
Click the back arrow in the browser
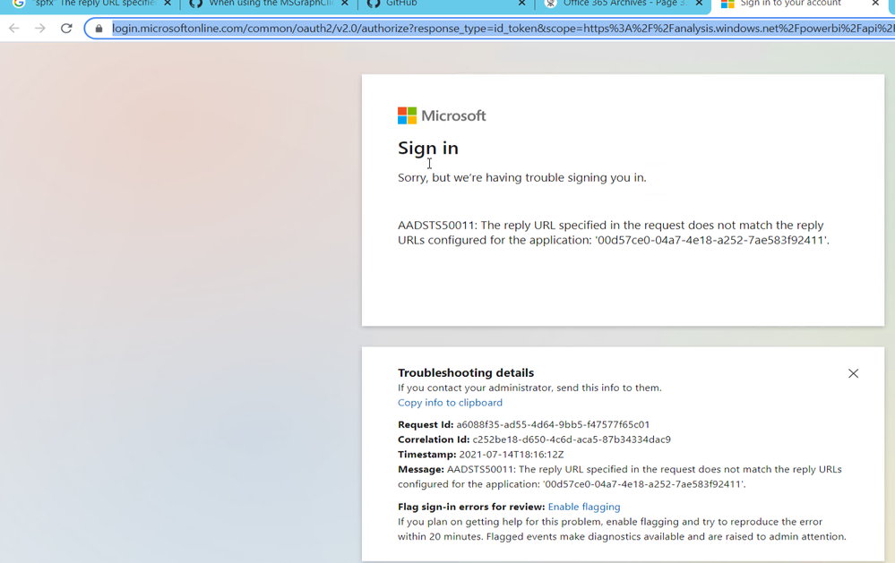(x=13, y=28)
